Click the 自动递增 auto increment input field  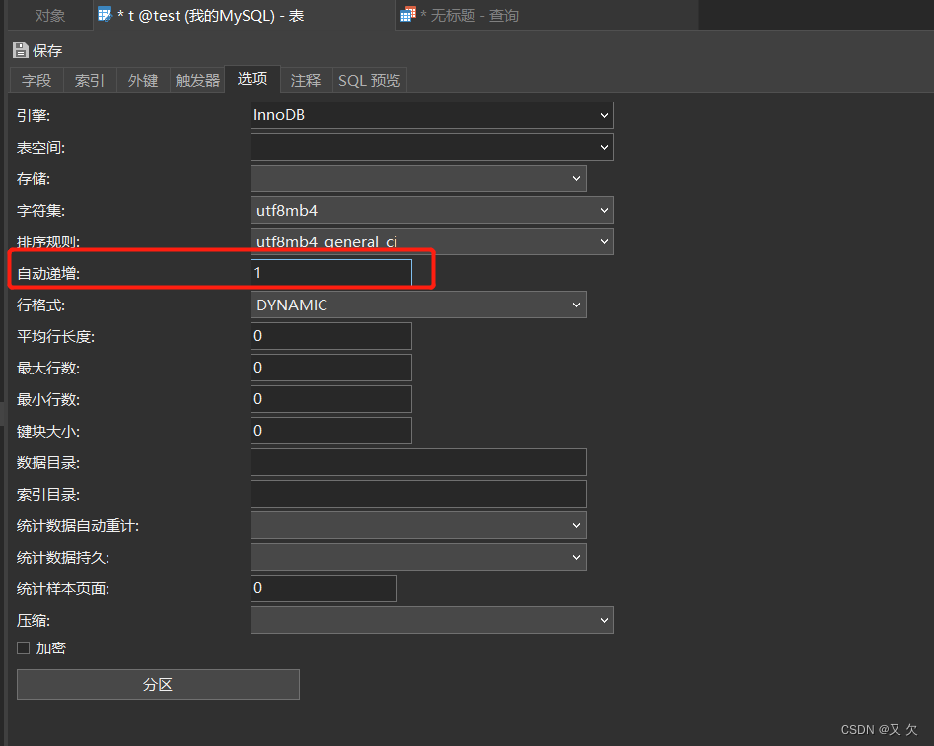[x=331, y=273]
